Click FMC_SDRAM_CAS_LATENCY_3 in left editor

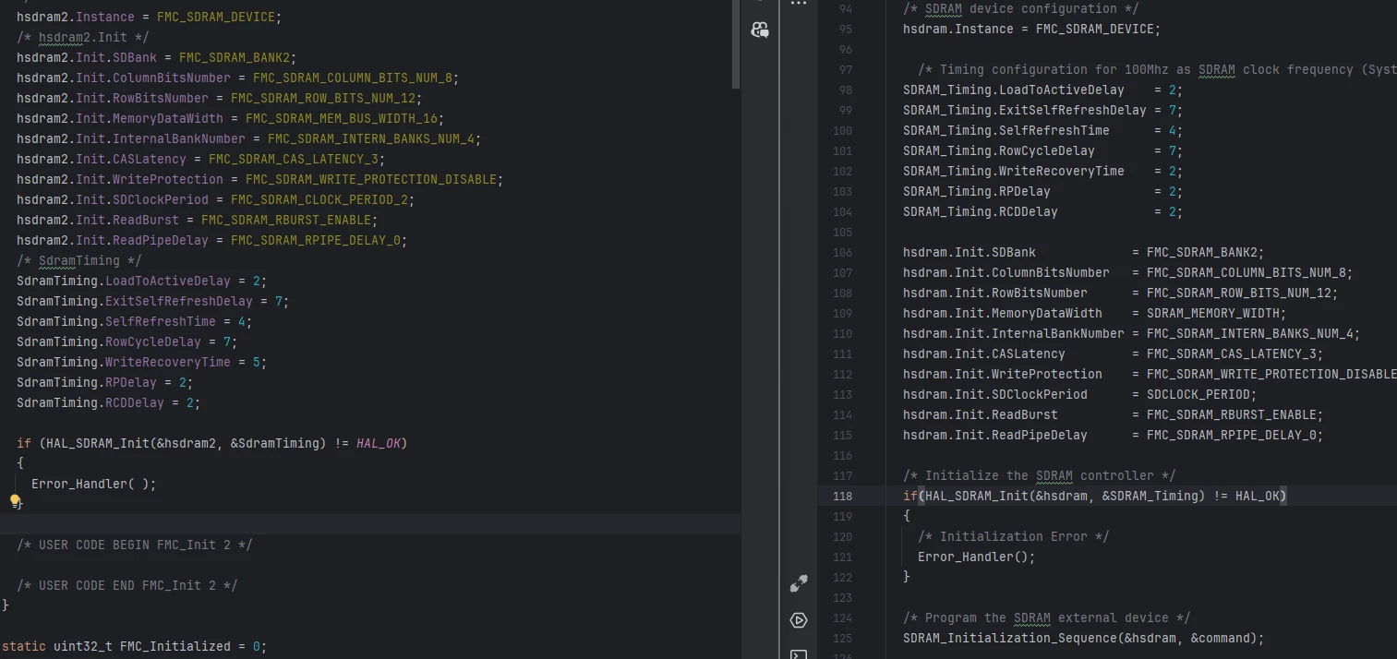294,159
